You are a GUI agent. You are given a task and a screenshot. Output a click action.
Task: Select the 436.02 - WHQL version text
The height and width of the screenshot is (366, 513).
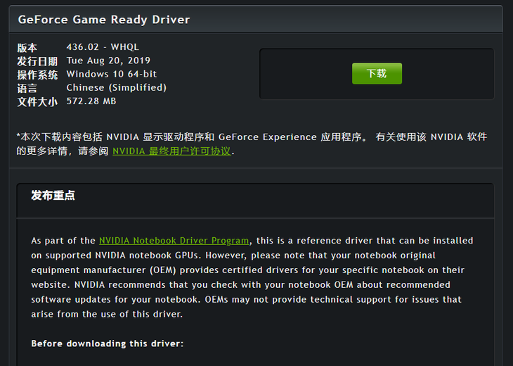click(x=103, y=47)
